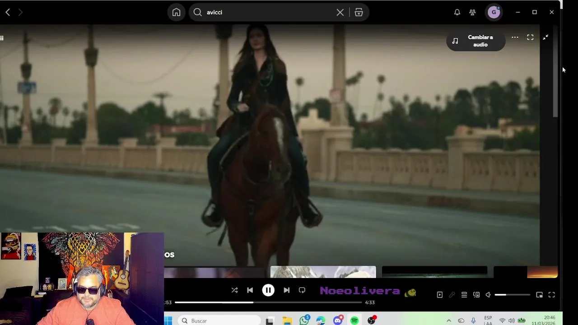Go back with the Spotify back arrow
This screenshot has height=325, width=578.
8,13
